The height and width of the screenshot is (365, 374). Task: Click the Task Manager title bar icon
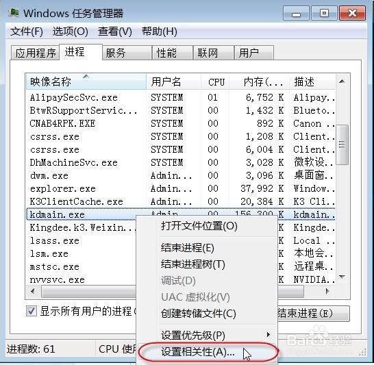[14, 13]
